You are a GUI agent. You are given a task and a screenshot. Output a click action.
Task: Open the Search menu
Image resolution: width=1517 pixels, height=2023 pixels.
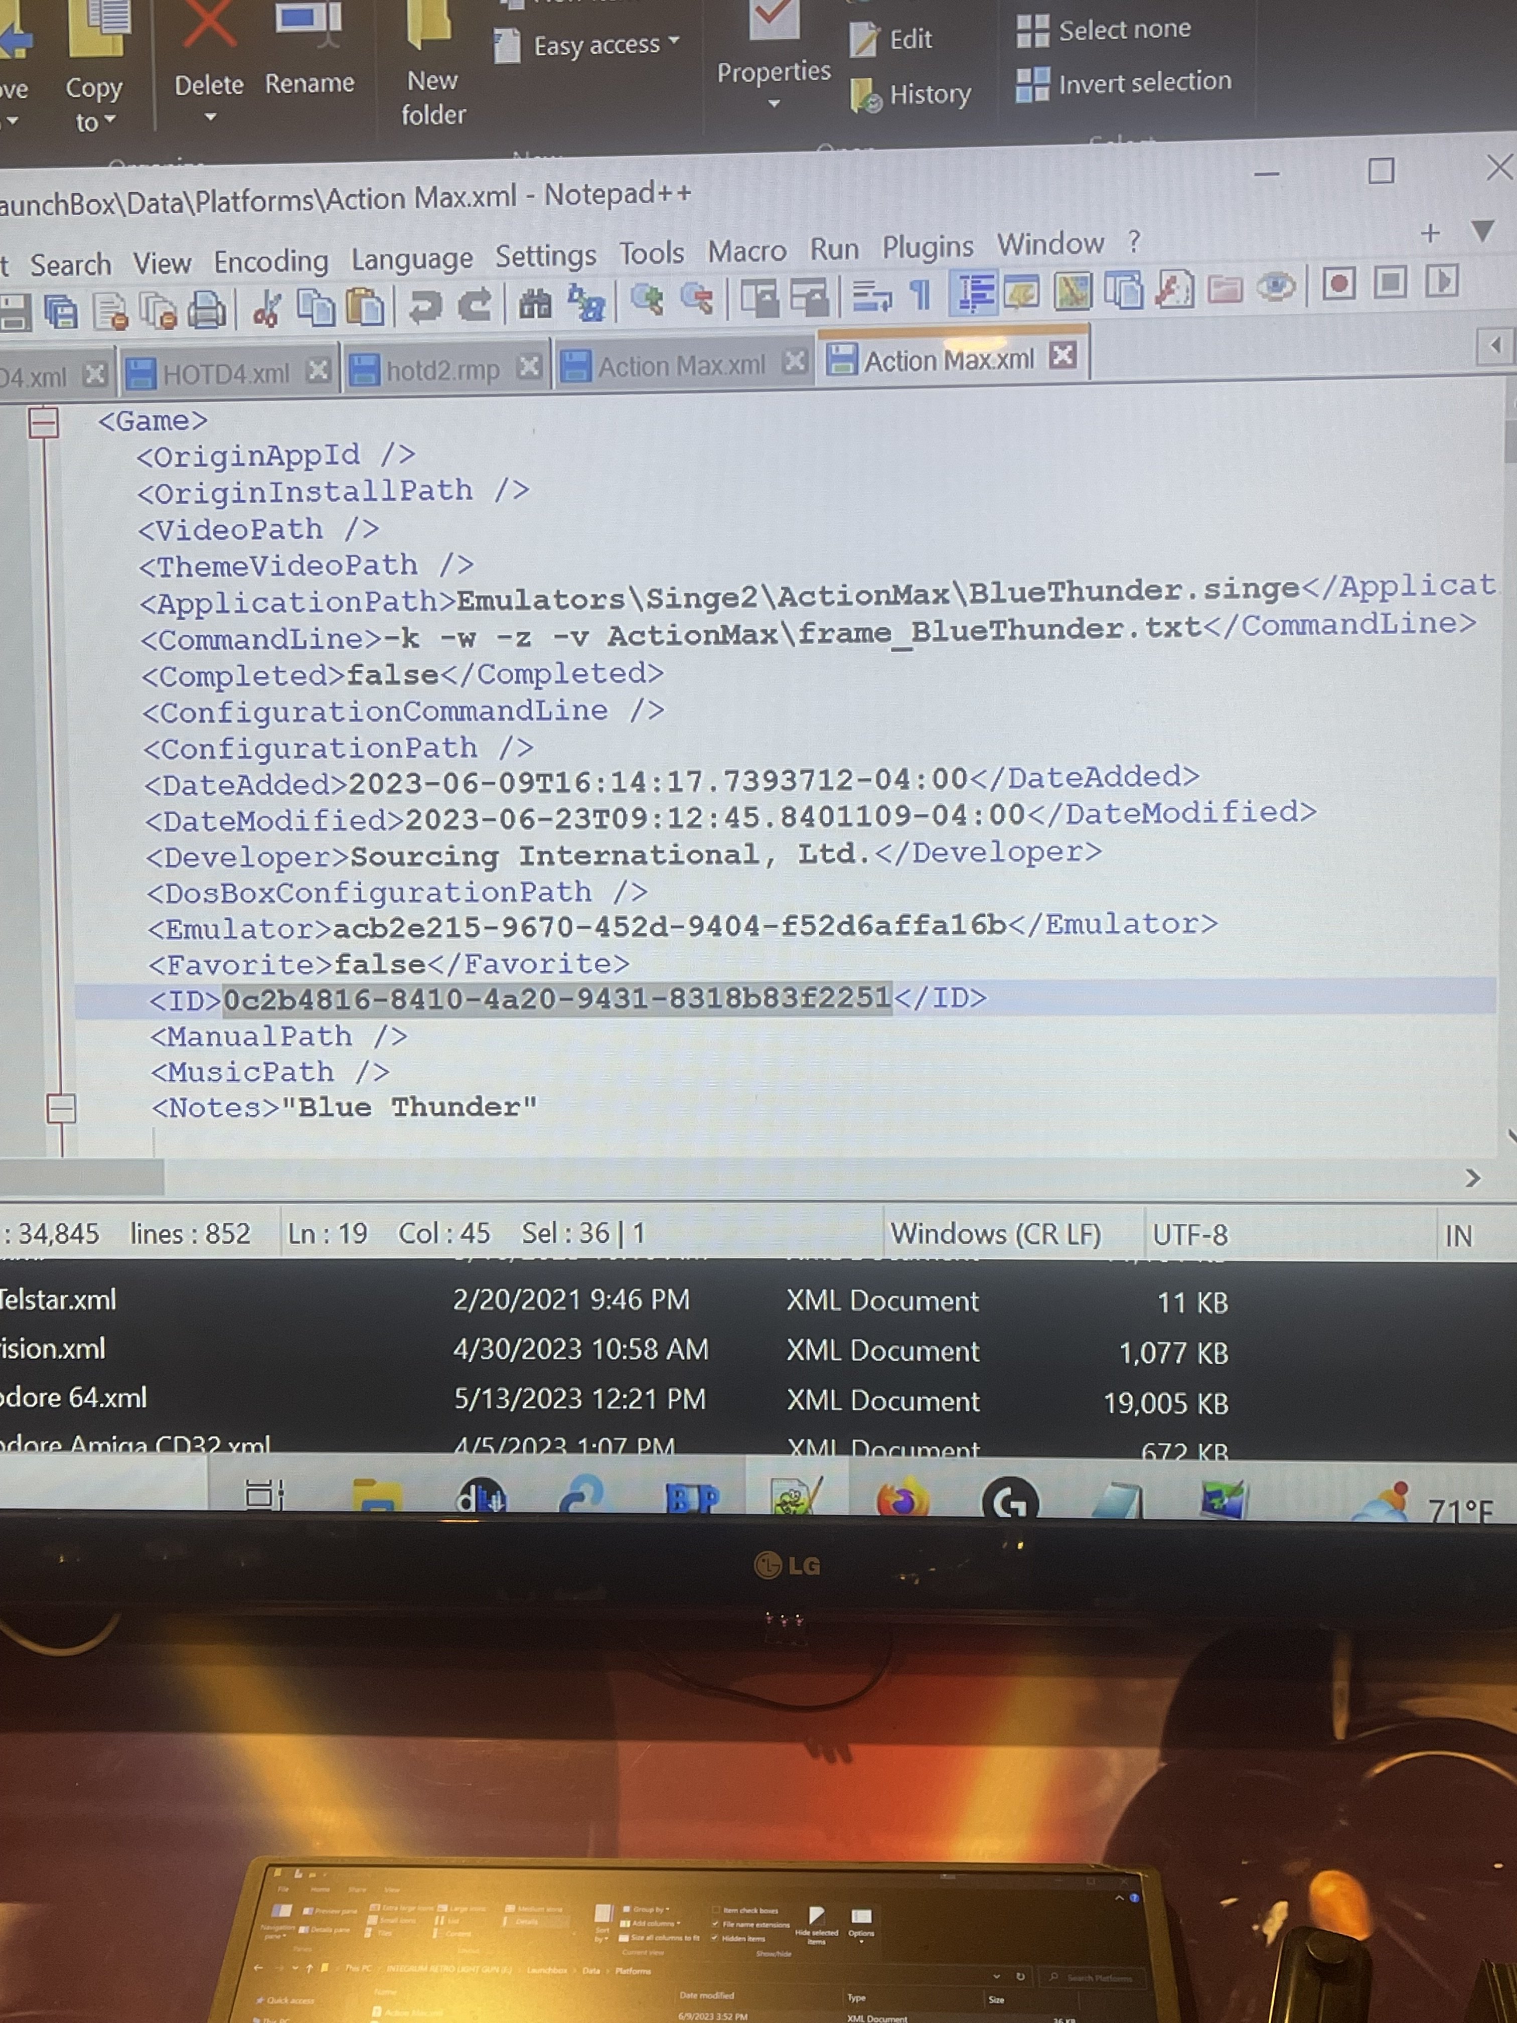70,265
